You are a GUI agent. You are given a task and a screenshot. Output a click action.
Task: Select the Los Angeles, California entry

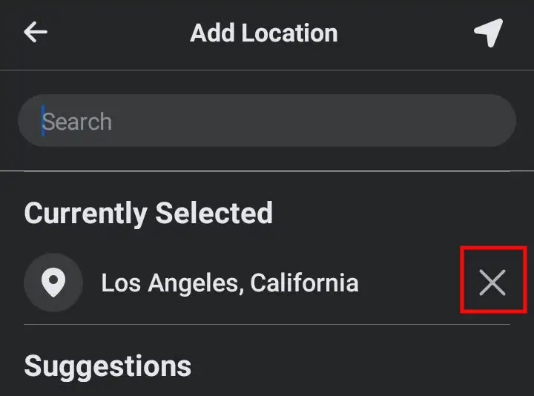267,283
